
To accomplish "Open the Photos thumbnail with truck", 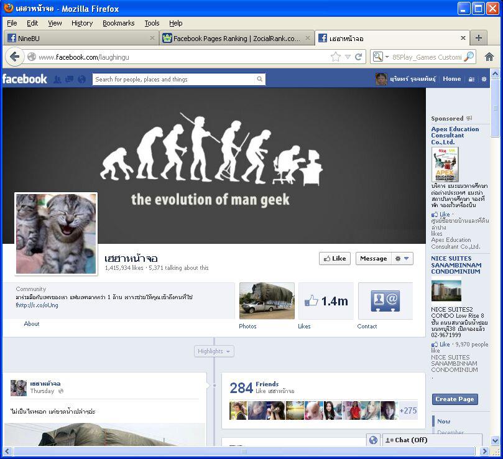I will click(x=267, y=300).
